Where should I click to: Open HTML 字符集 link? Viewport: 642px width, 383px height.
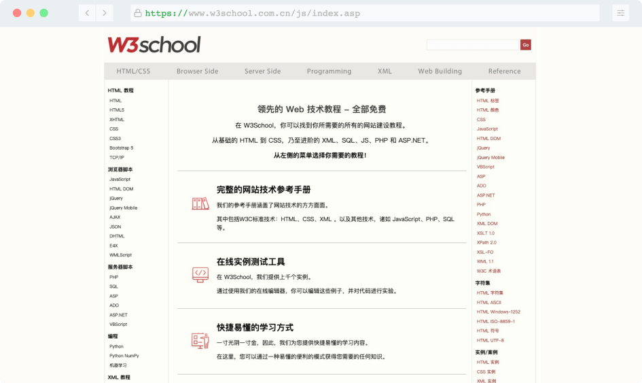(490, 293)
